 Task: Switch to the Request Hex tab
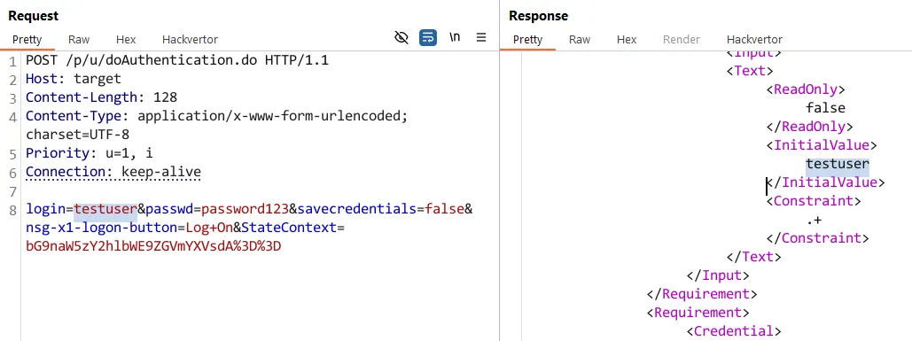pyautogui.click(x=126, y=40)
